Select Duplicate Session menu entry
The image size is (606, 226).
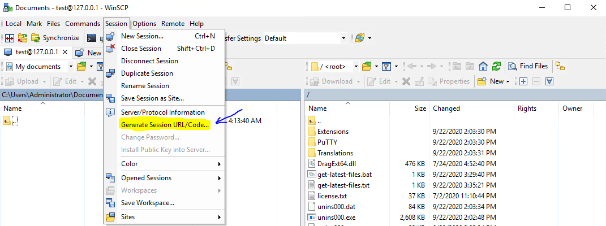pyautogui.click(x=164, y=73)
